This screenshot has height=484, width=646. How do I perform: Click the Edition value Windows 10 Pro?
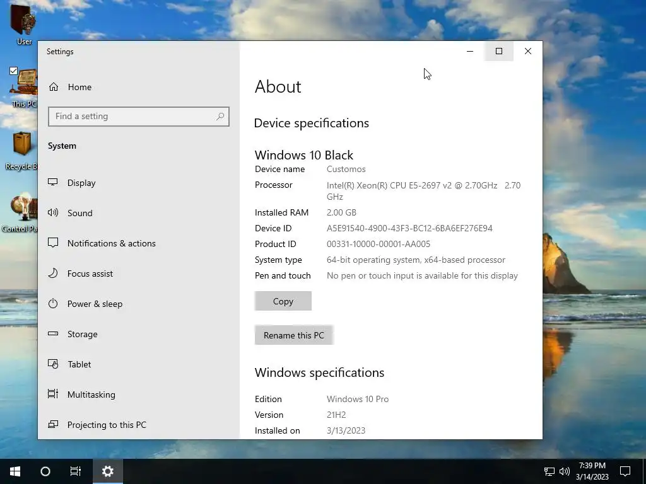[x=358, y=399]
